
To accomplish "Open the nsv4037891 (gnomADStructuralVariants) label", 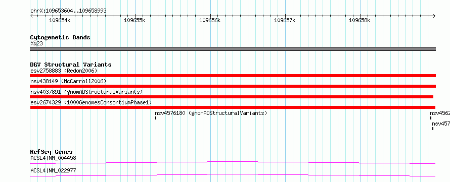I will [x=86, y=92].
